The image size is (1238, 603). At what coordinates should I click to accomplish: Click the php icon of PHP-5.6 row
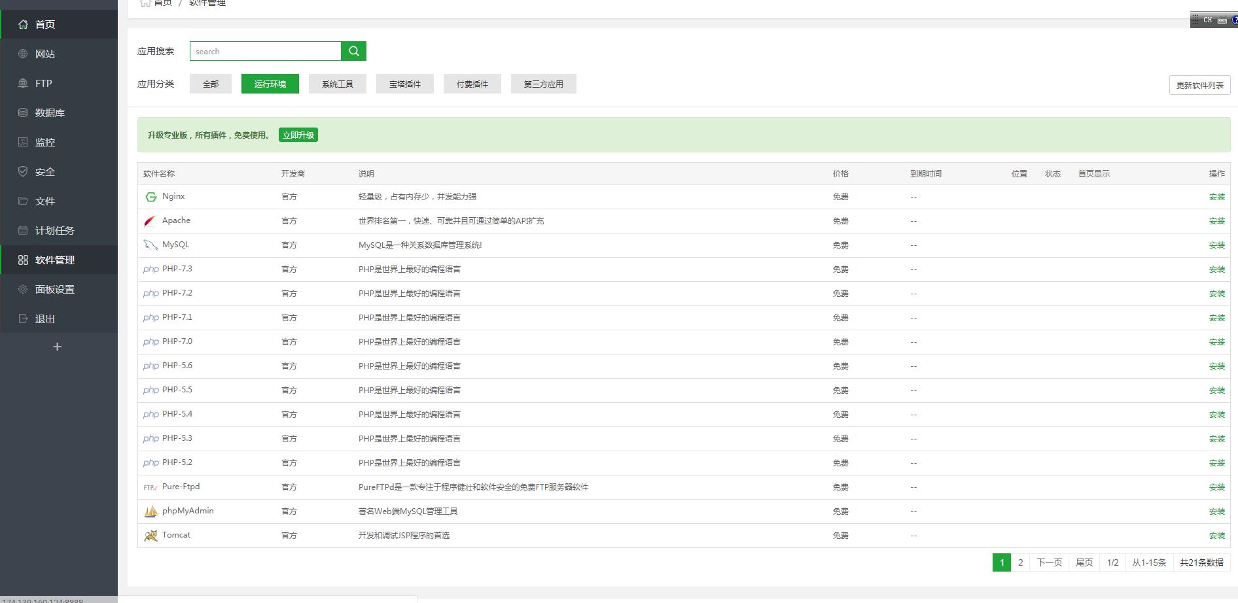(151, 366)
